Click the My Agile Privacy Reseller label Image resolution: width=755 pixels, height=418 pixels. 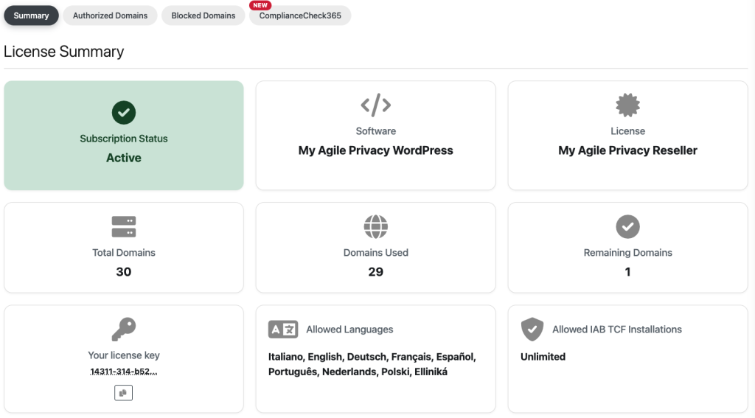point(627,150)
